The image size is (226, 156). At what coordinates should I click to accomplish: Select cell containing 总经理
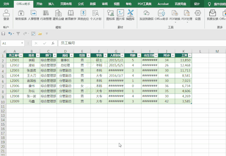pos(65,65)
